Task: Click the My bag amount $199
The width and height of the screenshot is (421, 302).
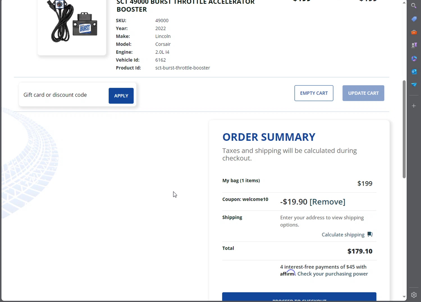Action: 365,184
